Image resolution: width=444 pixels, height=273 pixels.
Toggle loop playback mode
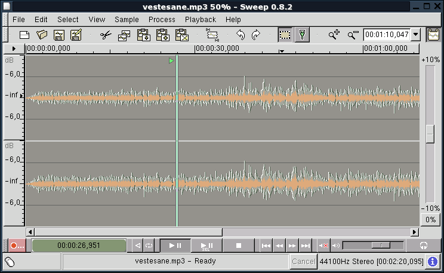pos(149,246)
